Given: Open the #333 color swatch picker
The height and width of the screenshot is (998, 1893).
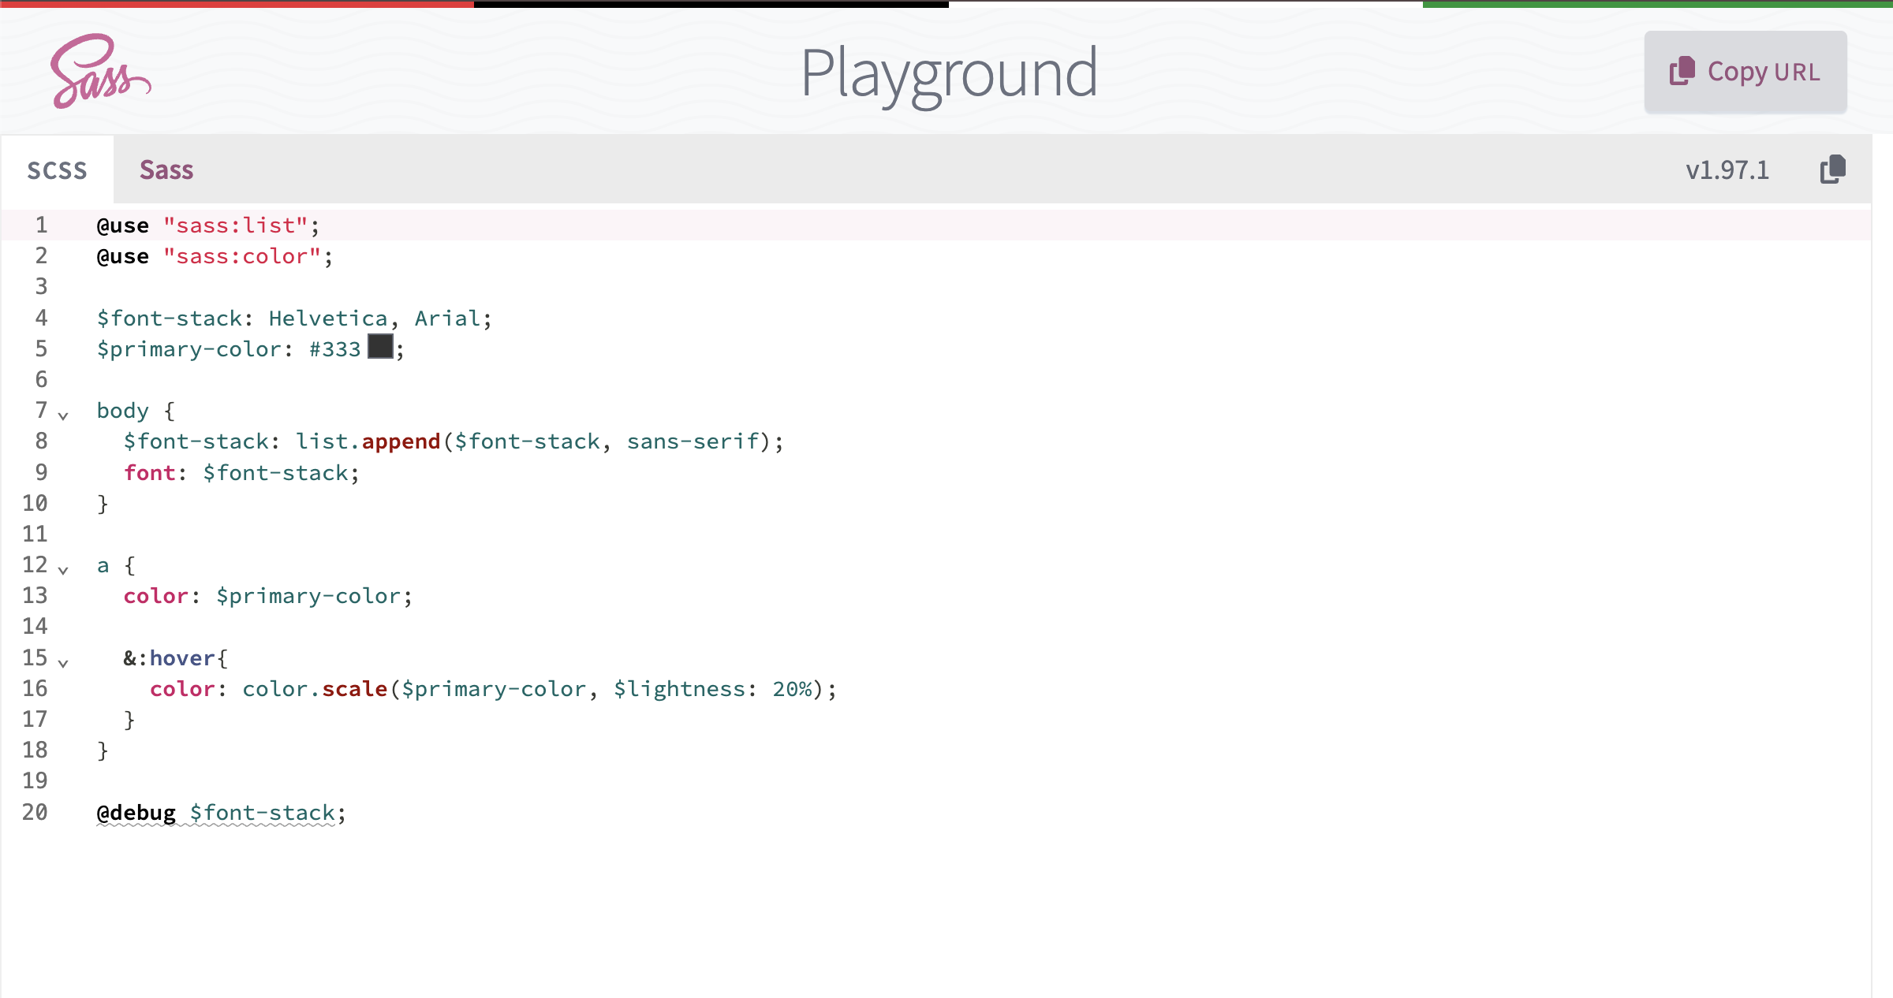Looking at the screenshot, I should tap(380, 347).
